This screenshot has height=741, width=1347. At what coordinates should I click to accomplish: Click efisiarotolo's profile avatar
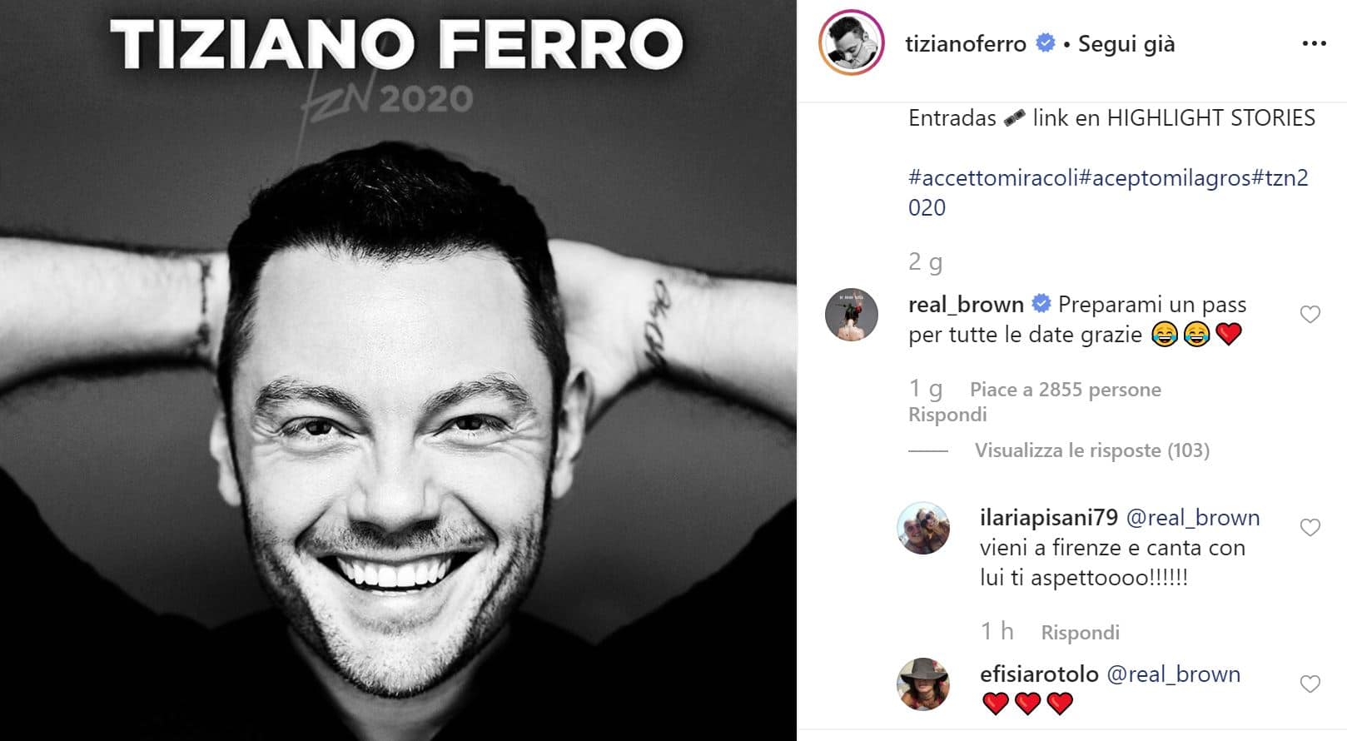coord(922,684)
